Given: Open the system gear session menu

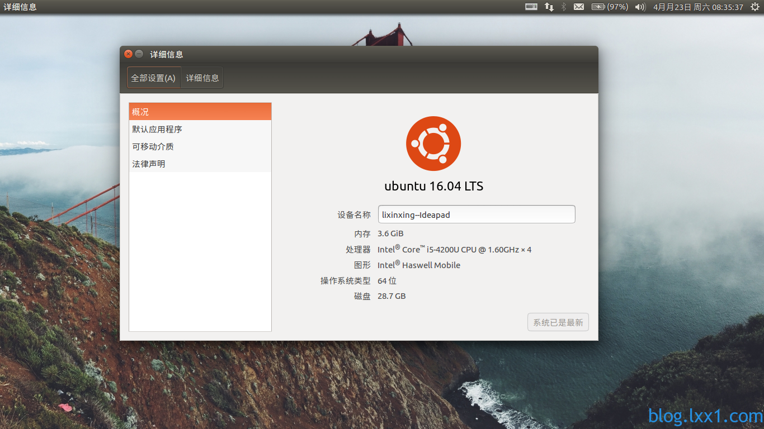Looking at the screenshot, I should coord(754,7).
